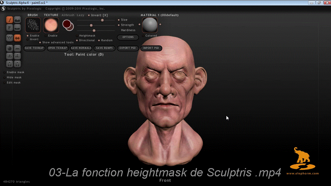Viewport: 331px width, 186px height.
Task: Toggle the Lazy mode
Action: (80, 15)
